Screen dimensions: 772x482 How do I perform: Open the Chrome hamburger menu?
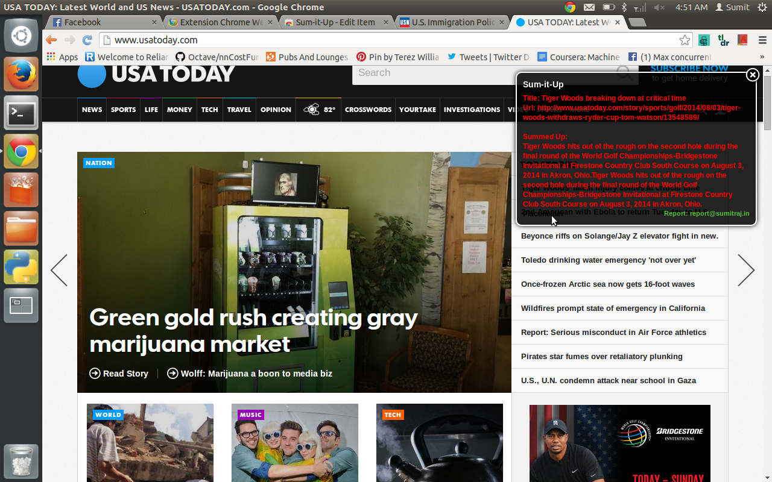pyautogui.click(x=762, y=40)
